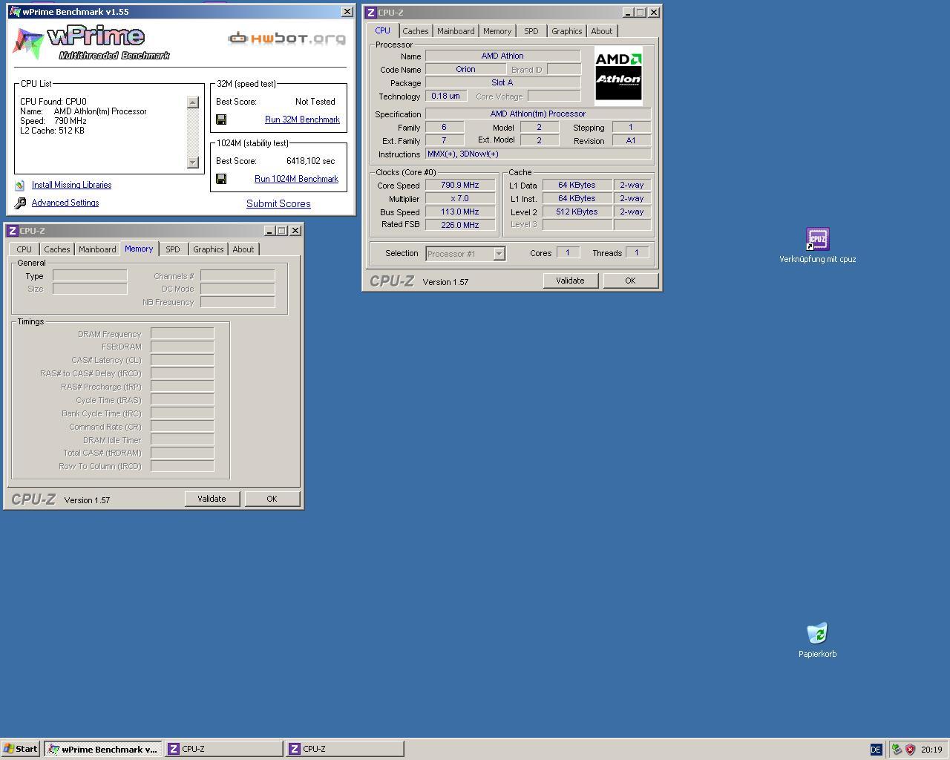Click the Multiplier value x 7.0

(x=460, y=199)
